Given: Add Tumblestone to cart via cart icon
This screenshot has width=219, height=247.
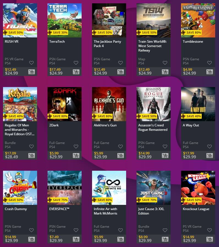Looking at the screenshot, I should tap(210, 72).
